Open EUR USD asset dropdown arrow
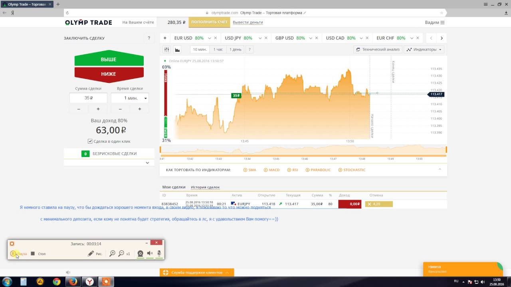The width and height of the screenshot is (511, 287). 210,38
